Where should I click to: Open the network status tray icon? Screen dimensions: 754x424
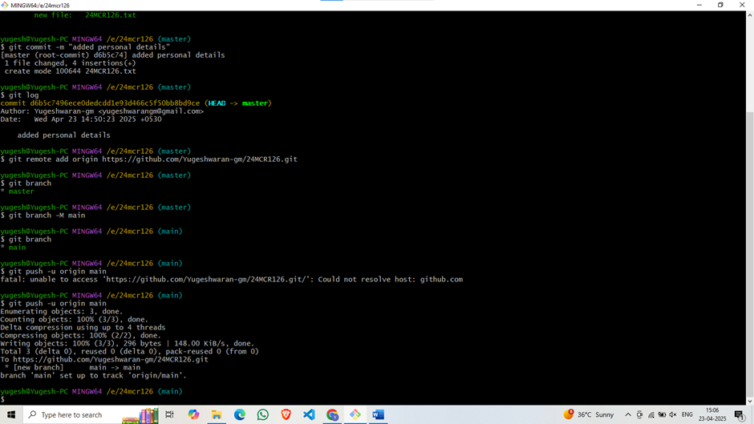[651, 414]
